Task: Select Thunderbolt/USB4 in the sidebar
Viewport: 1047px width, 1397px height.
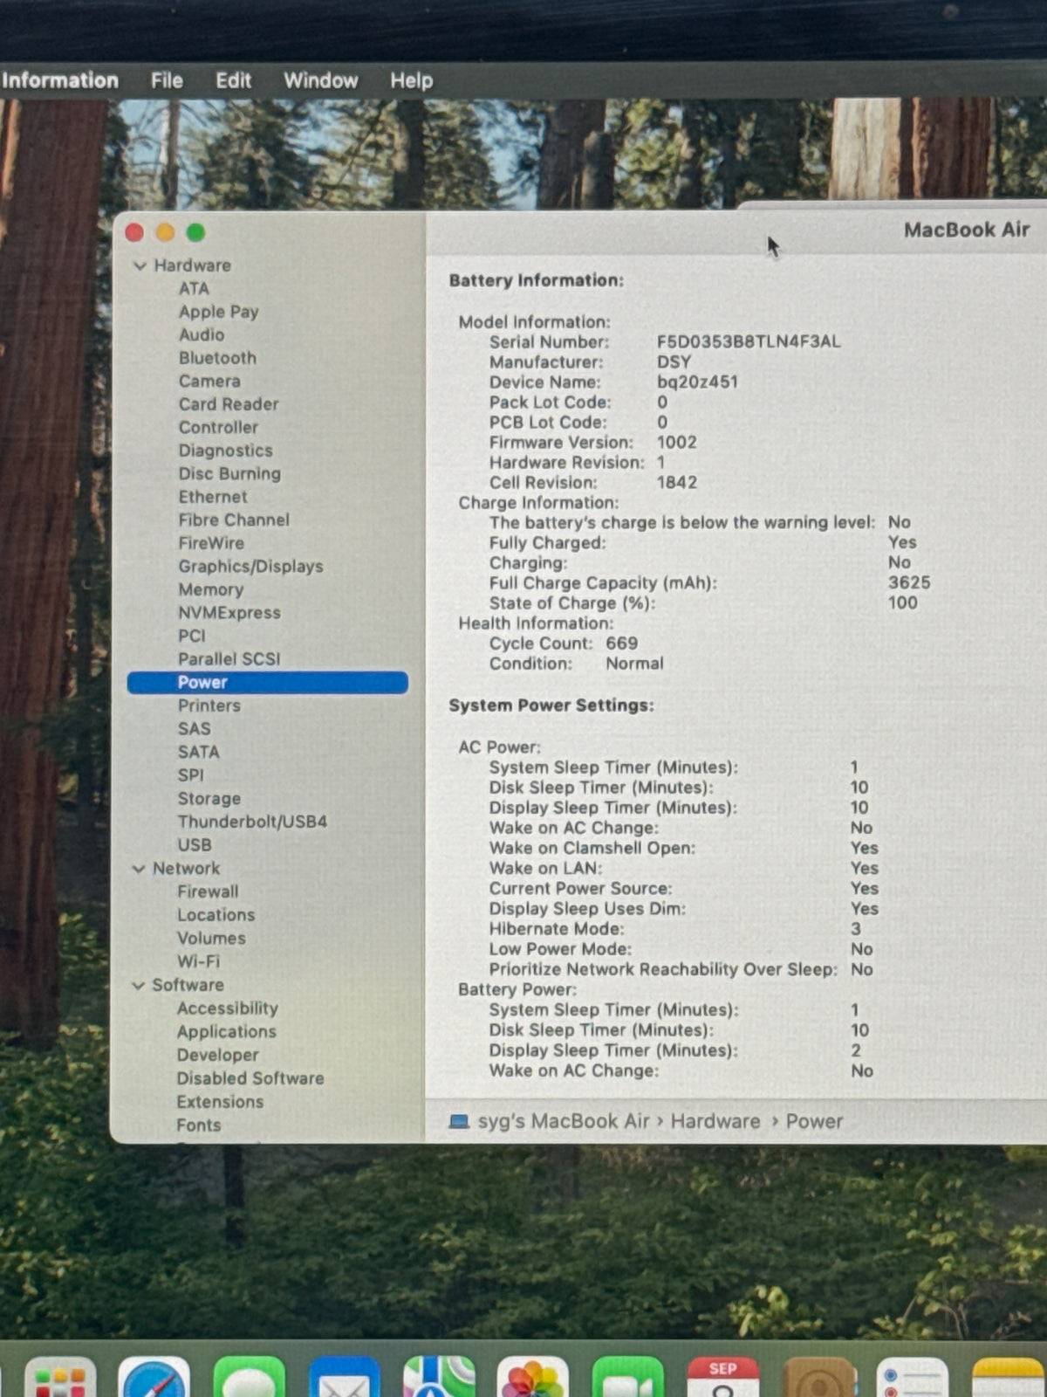Action: click(x=252, y=822)
